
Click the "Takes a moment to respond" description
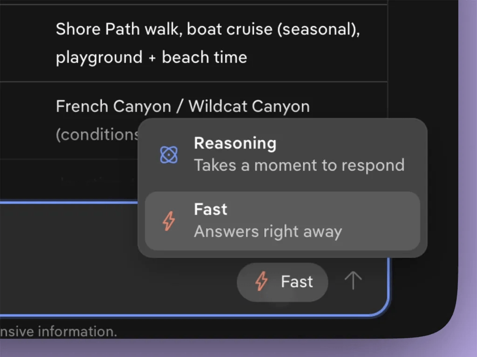(x=299, y=165)
